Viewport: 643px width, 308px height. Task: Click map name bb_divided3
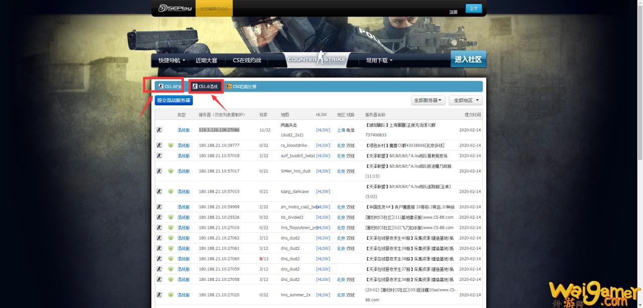[x=292, y=217]
